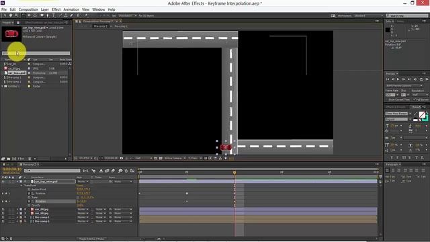Jump to first frame in Preview panel
Image resolution: width=430 pixels, height=242 pixels.
tap(387, 79)
